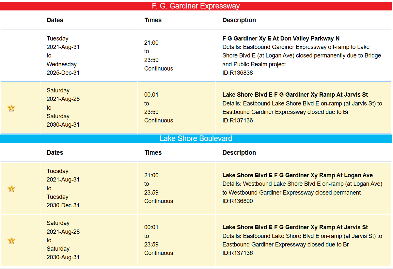Image resolution: width=393 pixels, height=269 pixels.
Task: Click star icon next to Logan Ave ramp closure
Action: [x=11, y=189]
